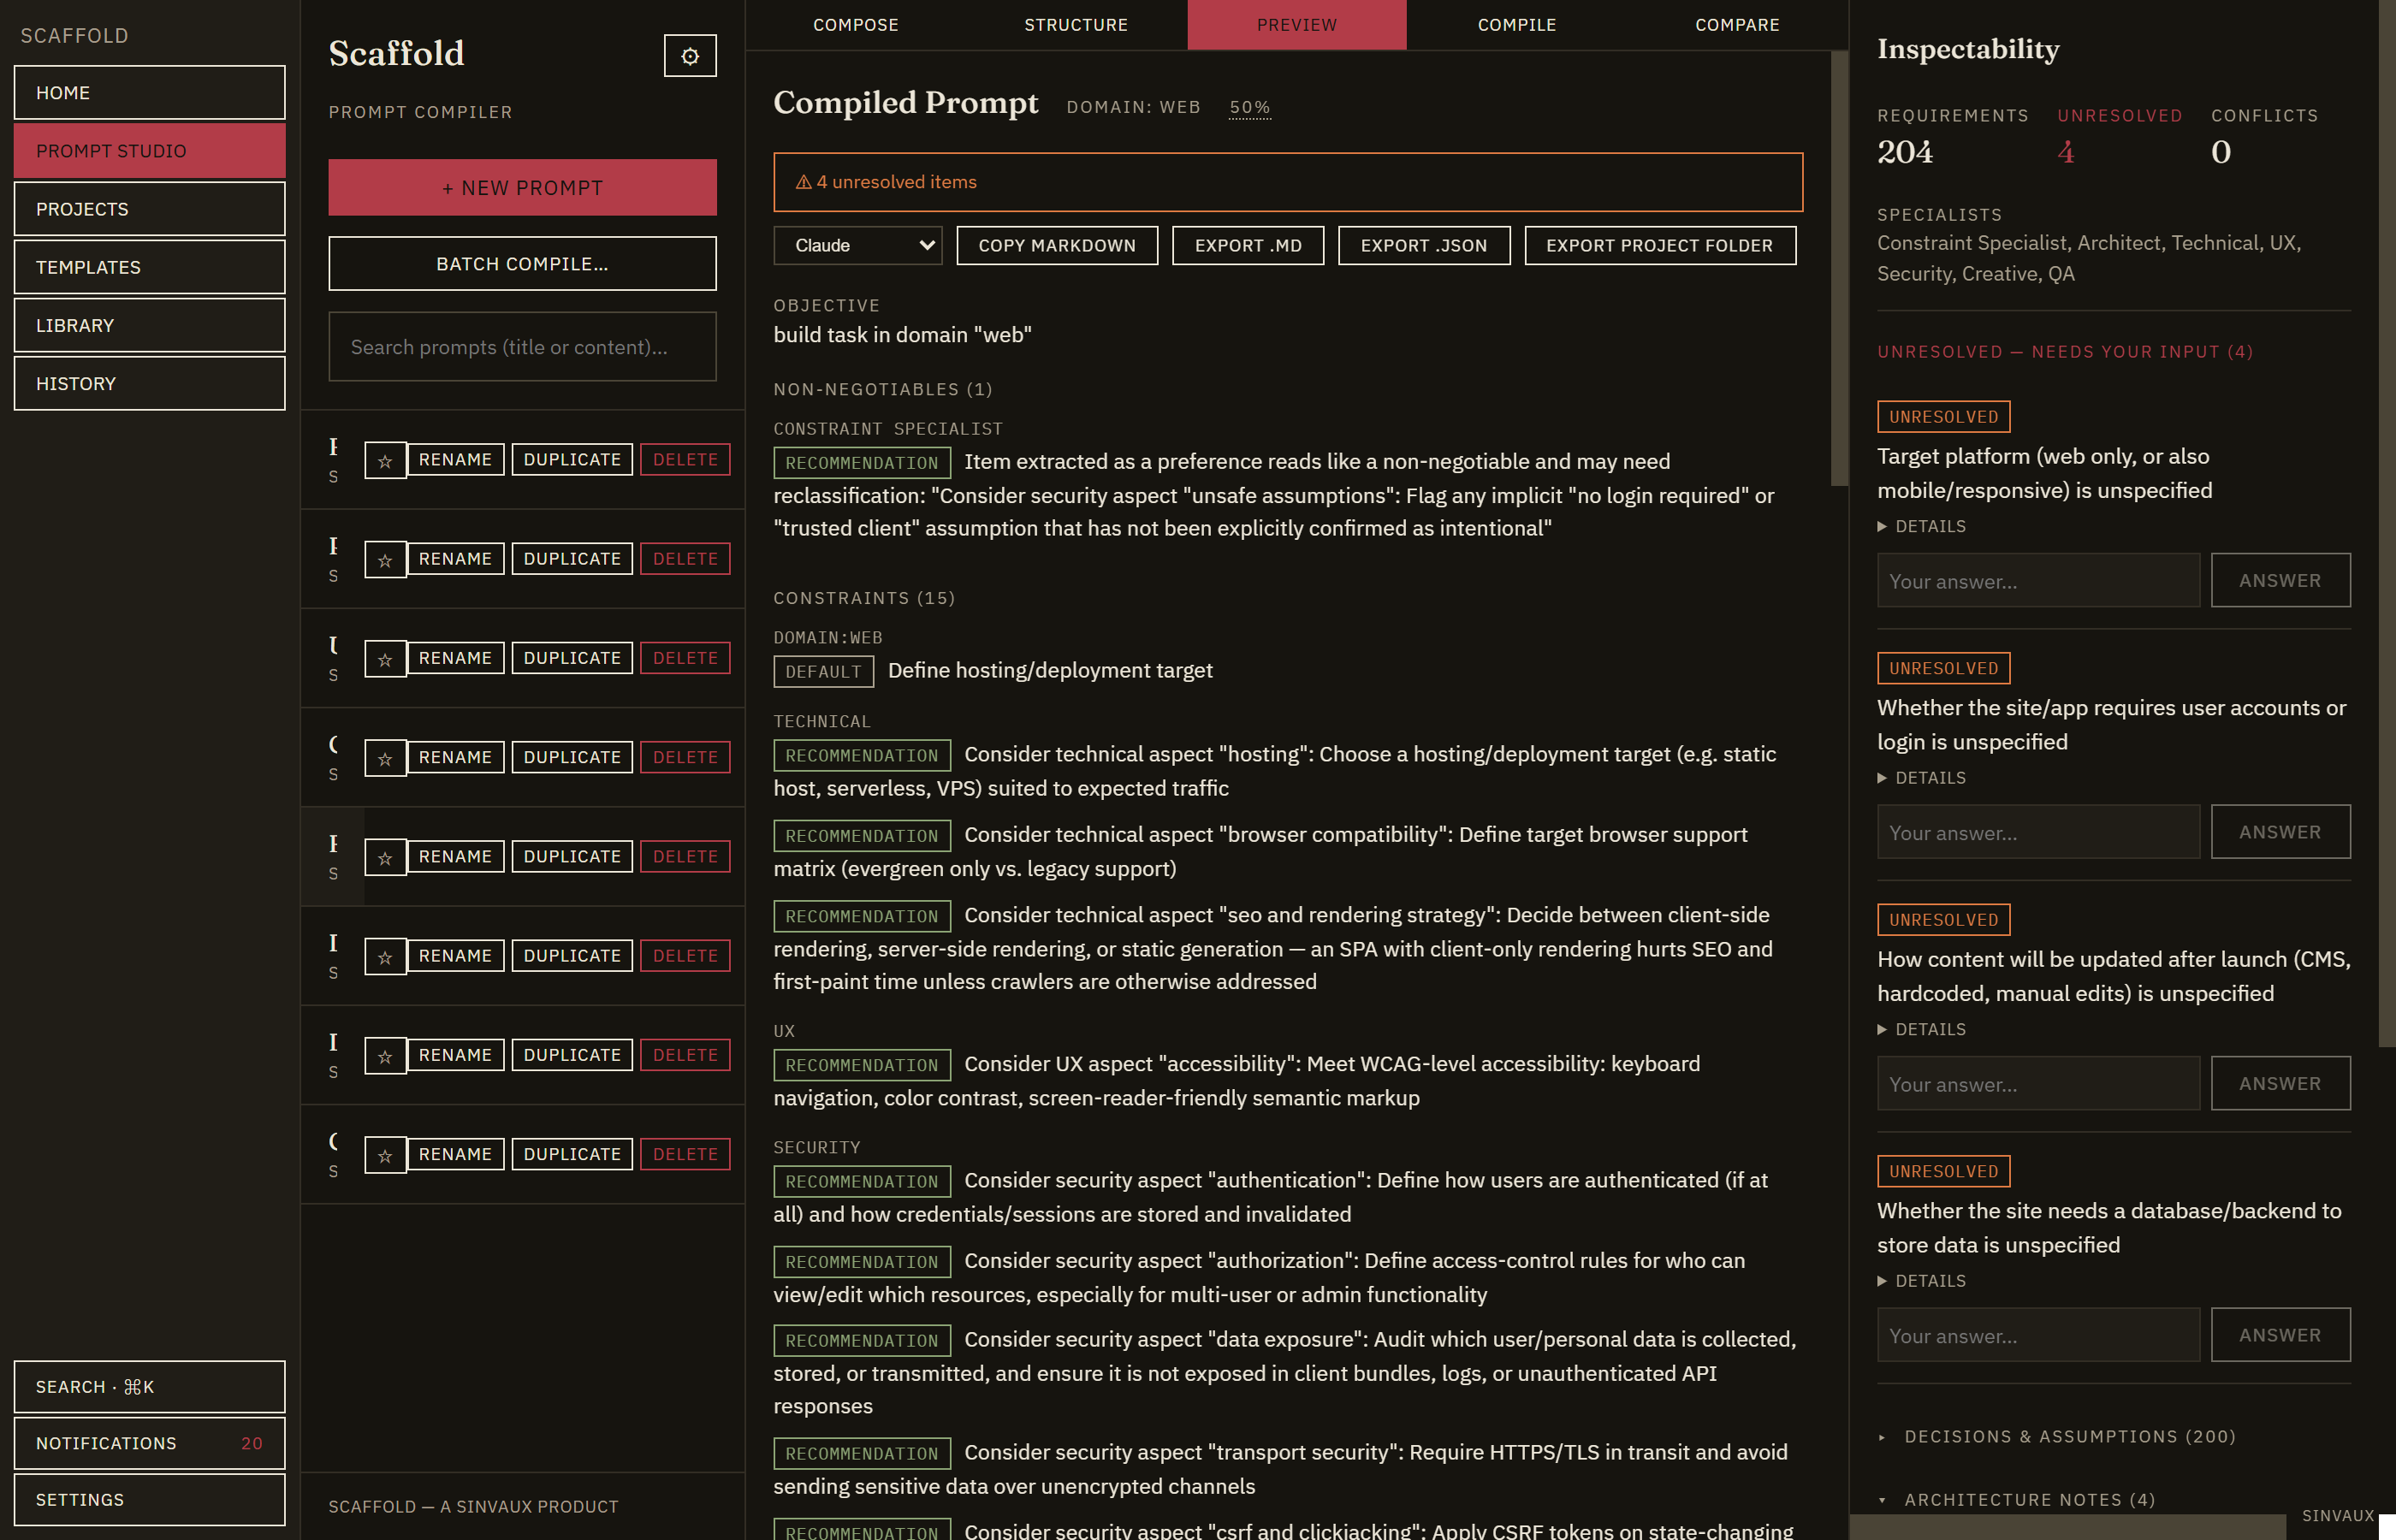Viewport: 2396px width, 1540px height.
Task: Open Templates from the sidebar
Action: (149, 267)
